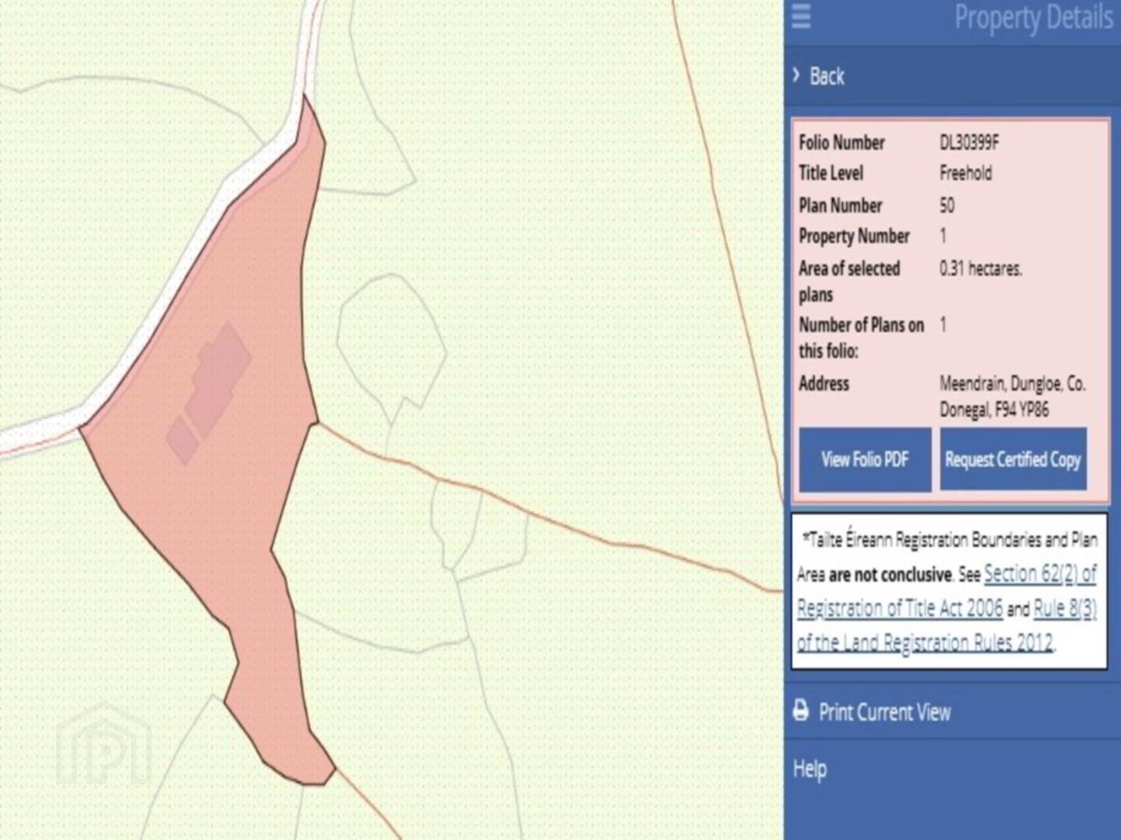This screenshot has height=840, width=1121.
Task: Click the chevron arrow beside Back
Action: (796, 75)
